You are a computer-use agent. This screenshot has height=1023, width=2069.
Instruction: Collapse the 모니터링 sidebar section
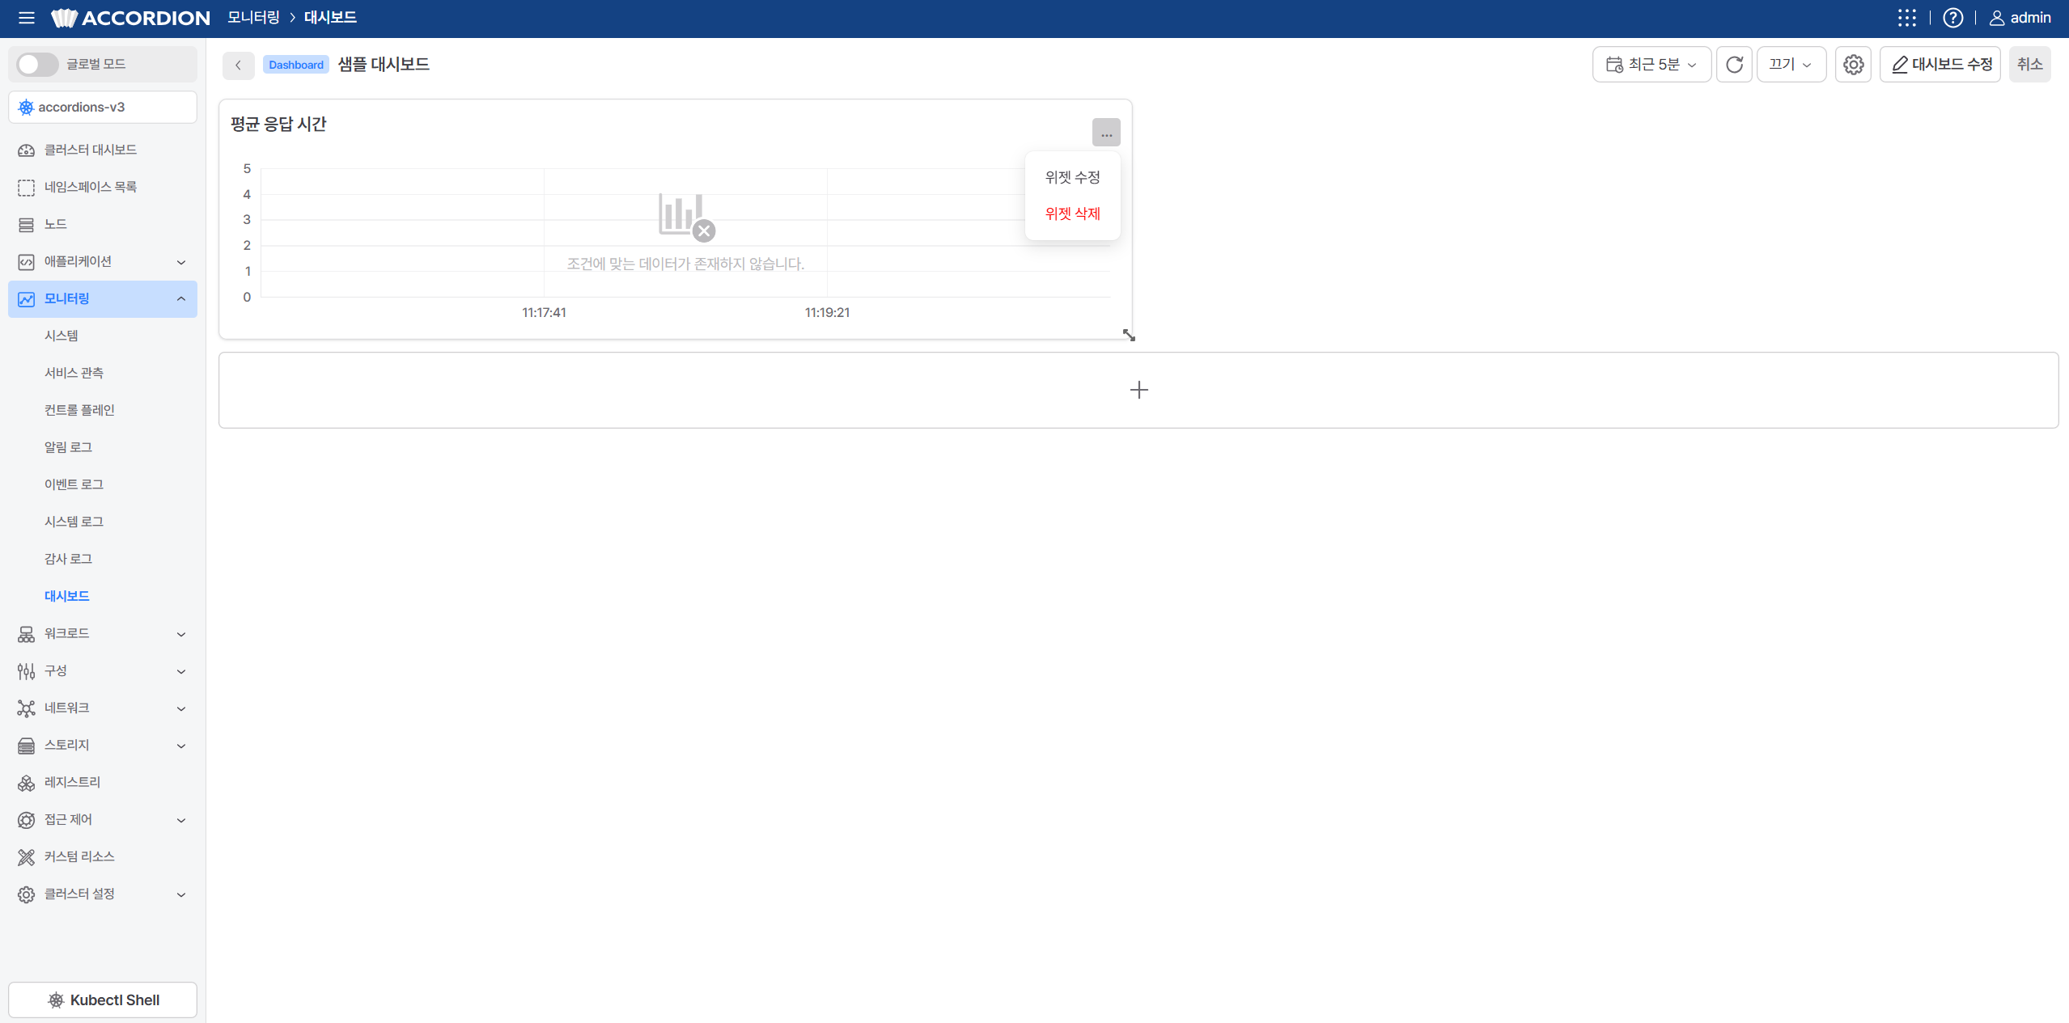point(103,298)
